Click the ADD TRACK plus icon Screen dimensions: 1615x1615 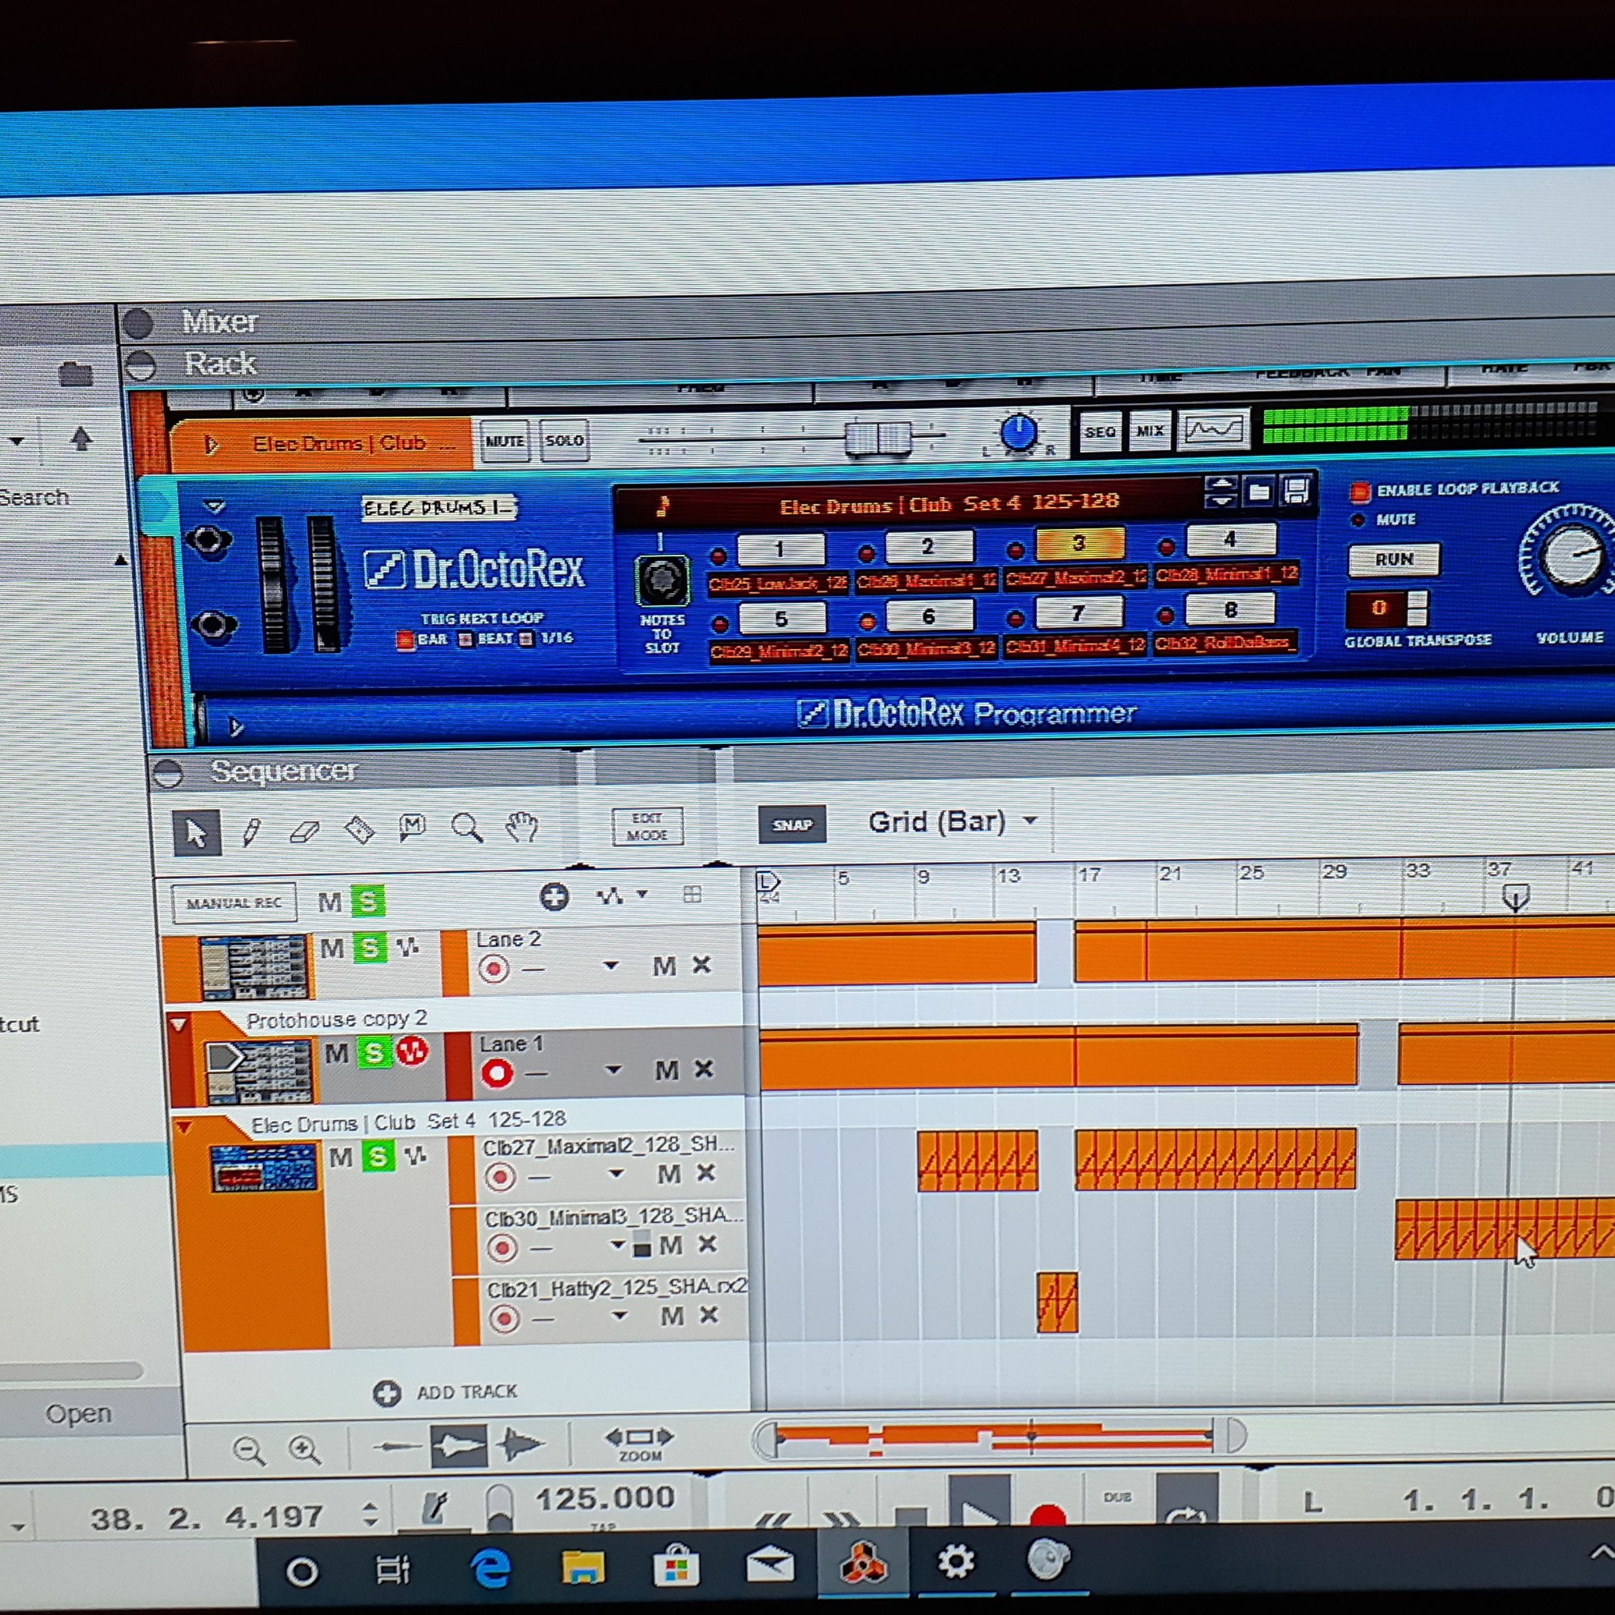pos(386,1394)
